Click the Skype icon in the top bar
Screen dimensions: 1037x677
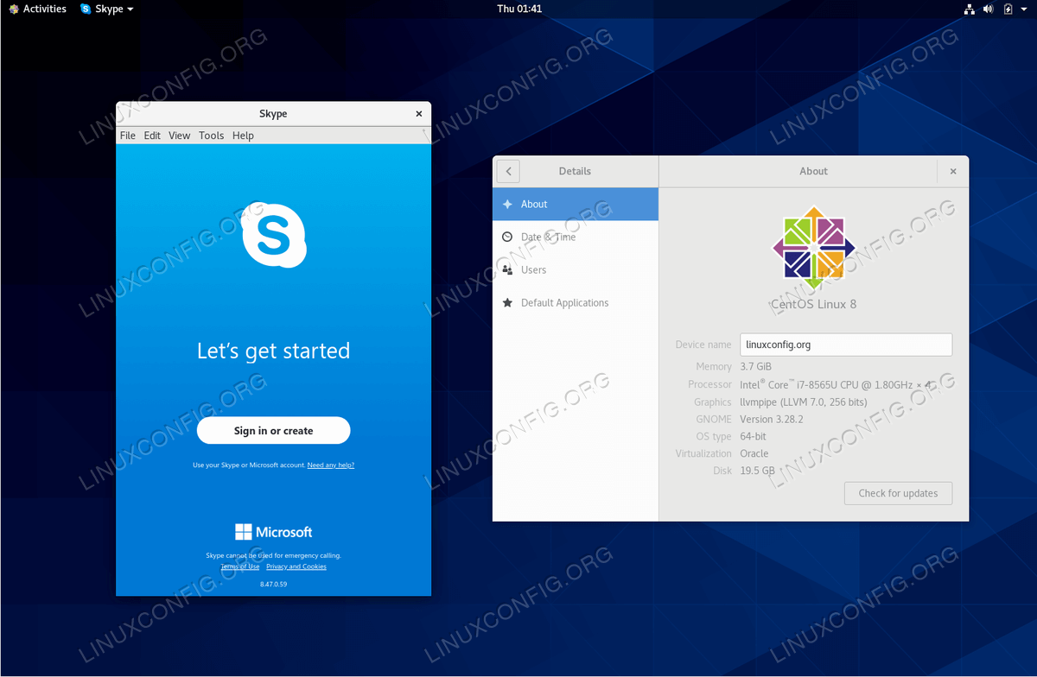(86, 9)
